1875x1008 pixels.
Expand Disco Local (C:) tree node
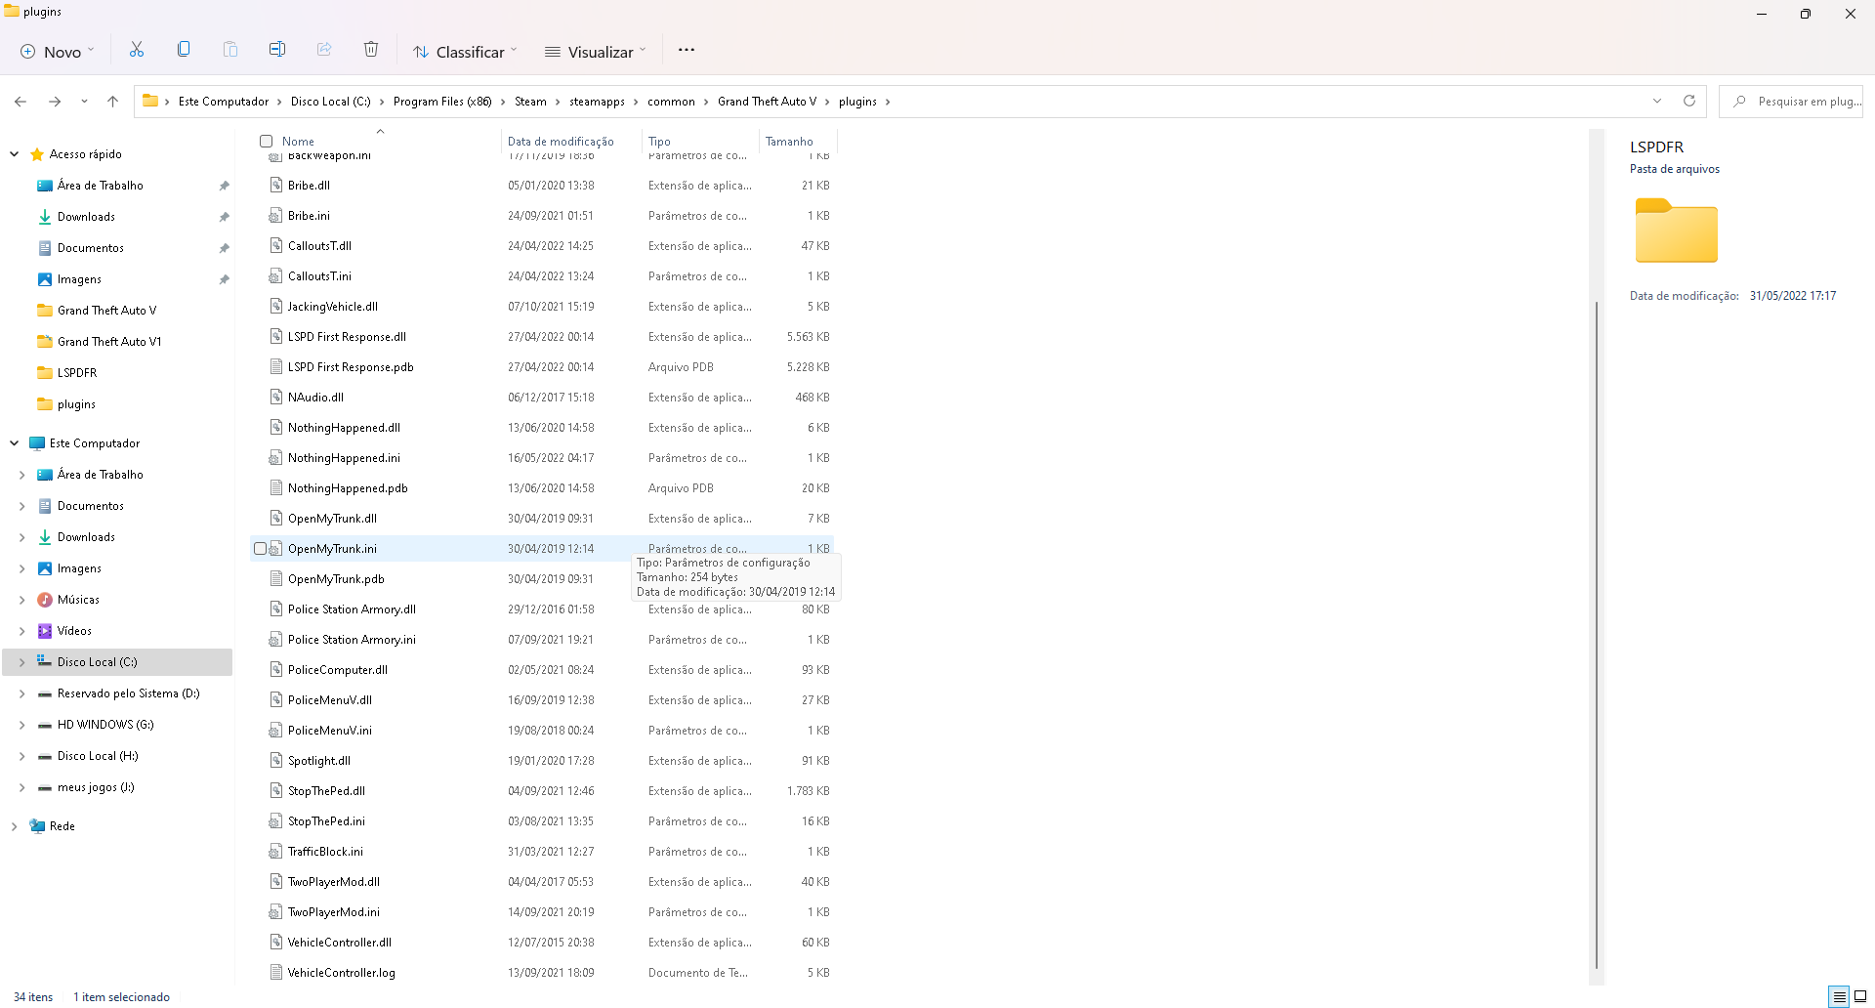pyautogui.click(x=21, y=662)
